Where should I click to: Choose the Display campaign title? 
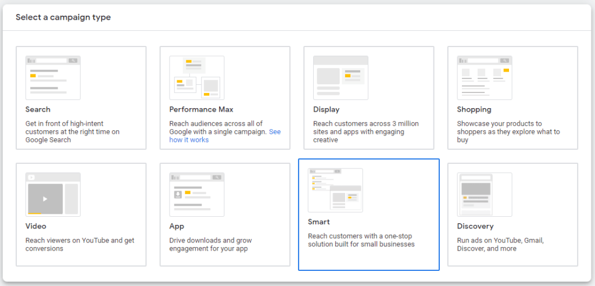[327, 110]
